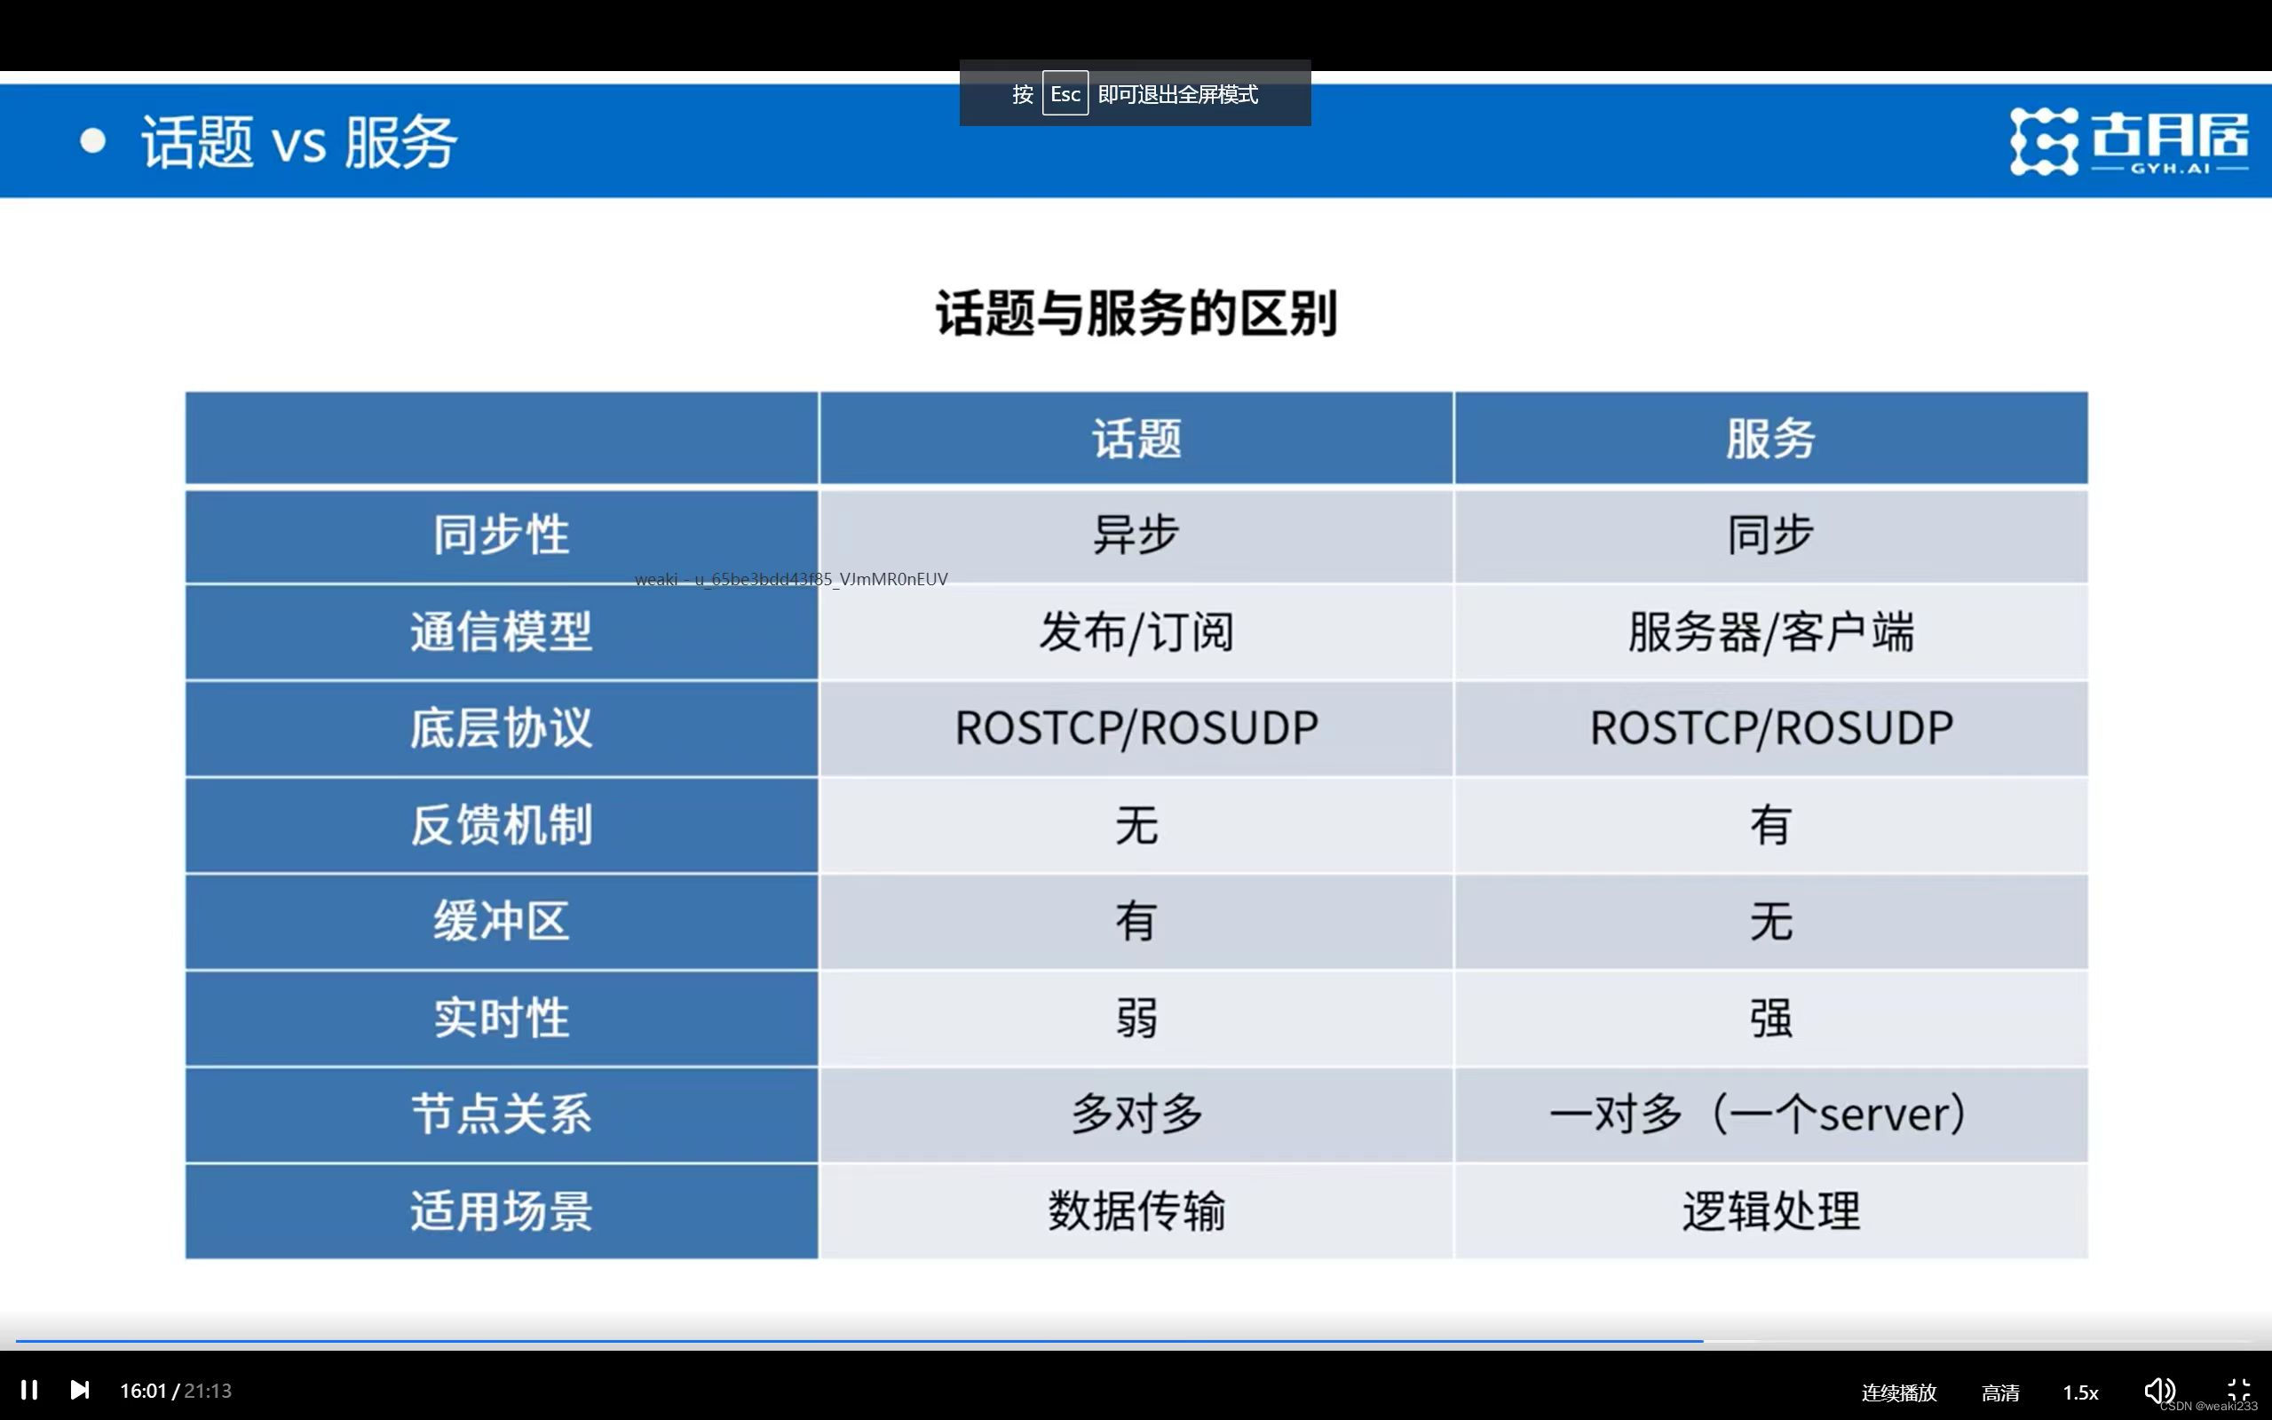
Task: Click the 数据传输 cell
Action: pyautogui.click(x=1136, y=1211)
